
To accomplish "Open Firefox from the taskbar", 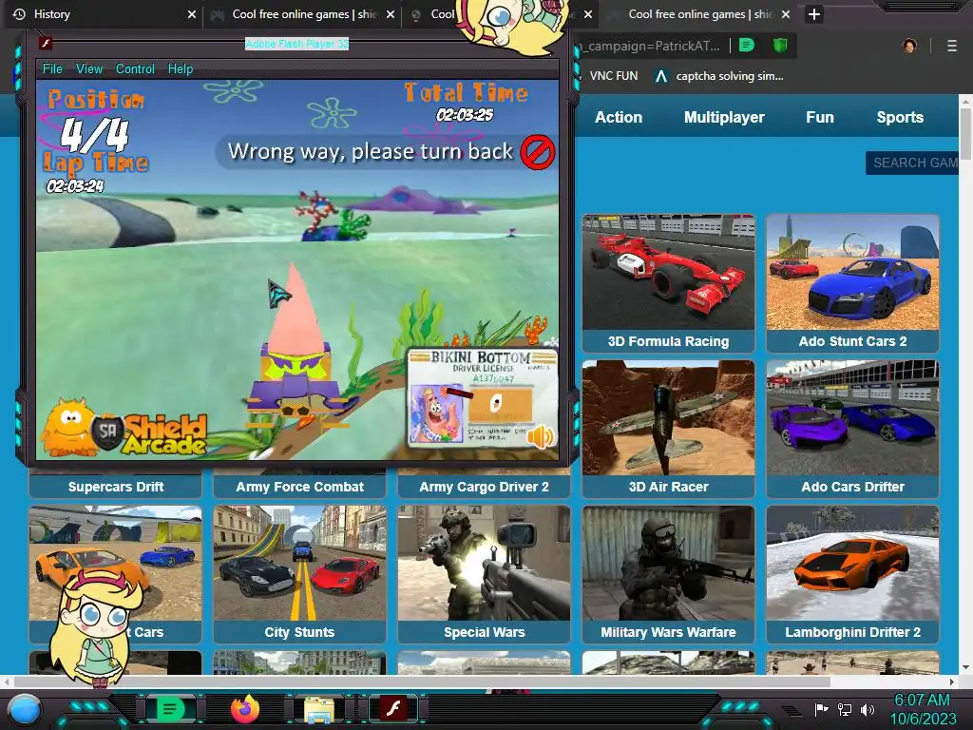I will click(x=245, y=708).
